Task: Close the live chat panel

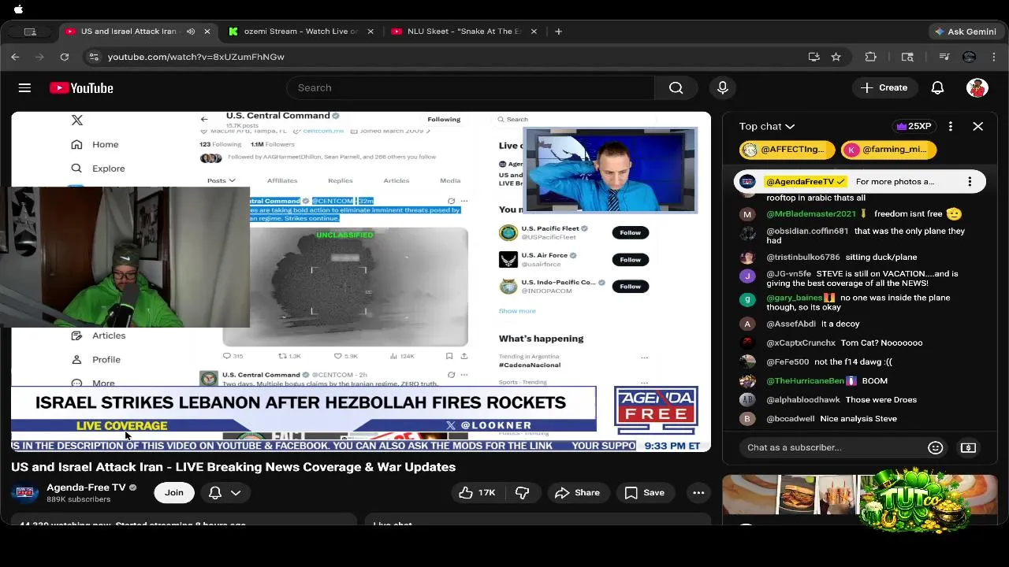Action: tap(977, 126)
